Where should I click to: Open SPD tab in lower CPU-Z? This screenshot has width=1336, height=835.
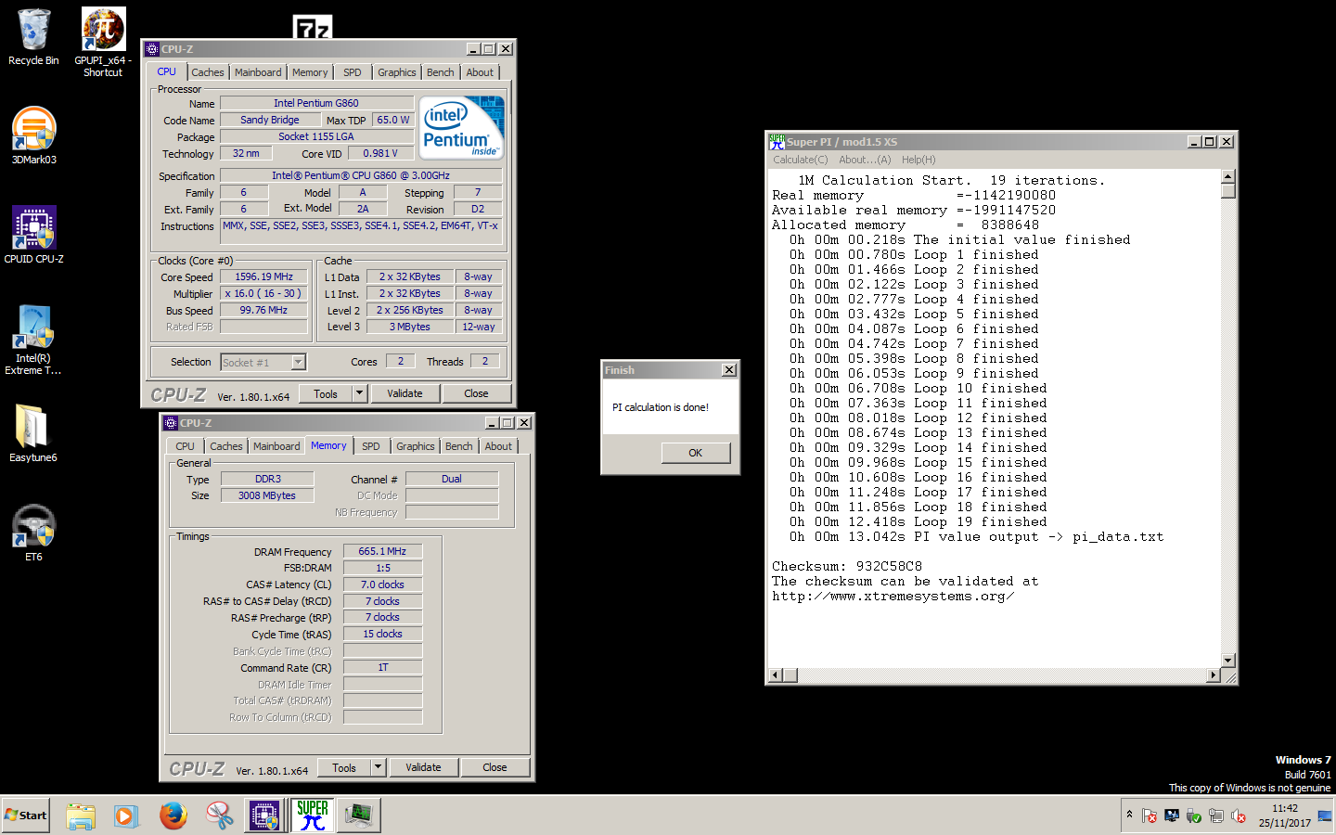[x=371, y=446]
